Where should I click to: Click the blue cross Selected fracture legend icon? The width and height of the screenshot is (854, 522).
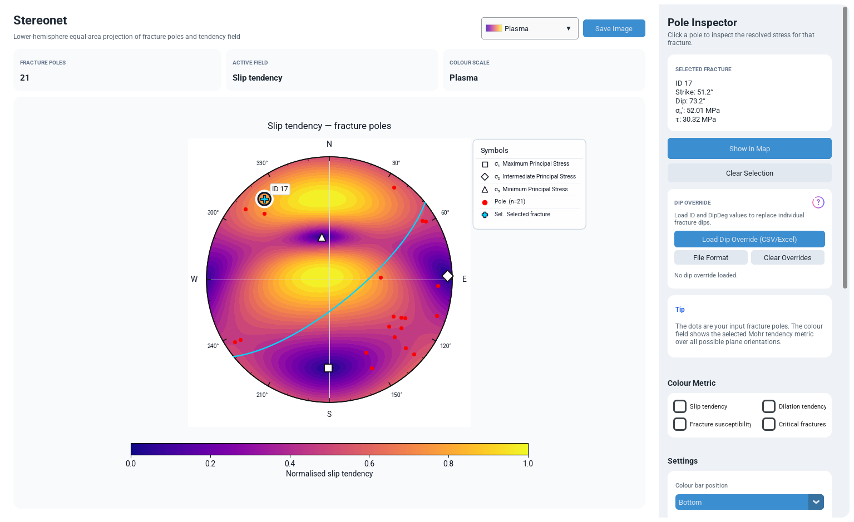coord(485,215)
